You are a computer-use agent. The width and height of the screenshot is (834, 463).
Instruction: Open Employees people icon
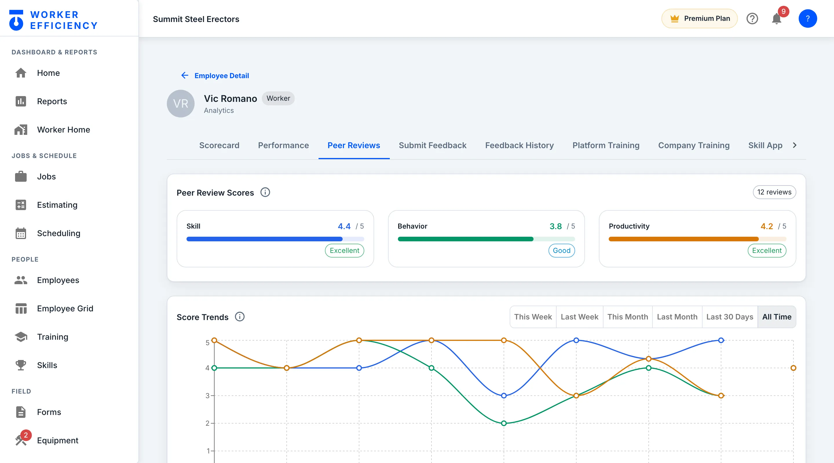pyautogui.click(x=21, y=280)
